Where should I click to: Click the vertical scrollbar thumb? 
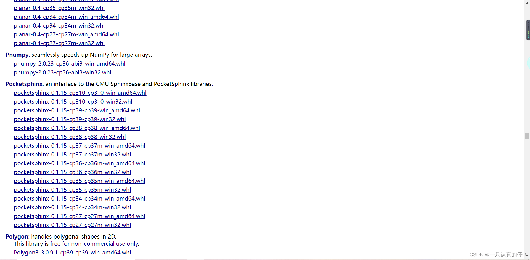pyautogui.click(x=527, y=136)
